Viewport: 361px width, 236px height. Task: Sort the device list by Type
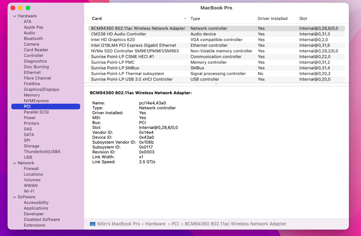[195, 18]
